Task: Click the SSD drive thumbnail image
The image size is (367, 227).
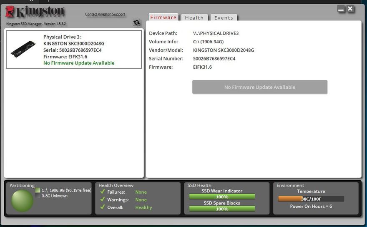Action: click(x=23, y=49)
